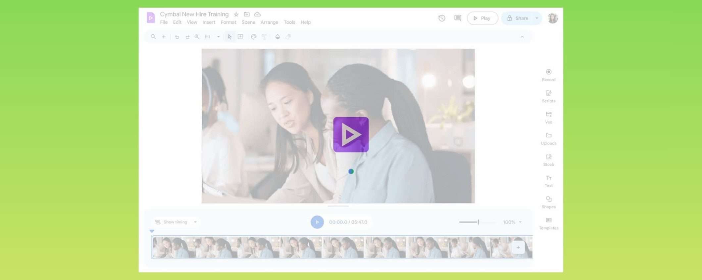Open the Format menu

pos(228,22)
